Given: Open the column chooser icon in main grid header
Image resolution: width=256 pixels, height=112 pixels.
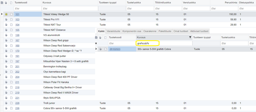Looking at the screenshot, I should (2, 3).
